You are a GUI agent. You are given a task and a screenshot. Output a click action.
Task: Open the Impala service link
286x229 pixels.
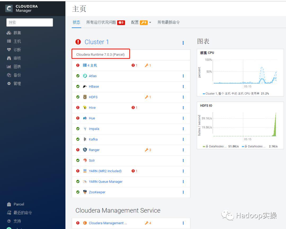94,129
